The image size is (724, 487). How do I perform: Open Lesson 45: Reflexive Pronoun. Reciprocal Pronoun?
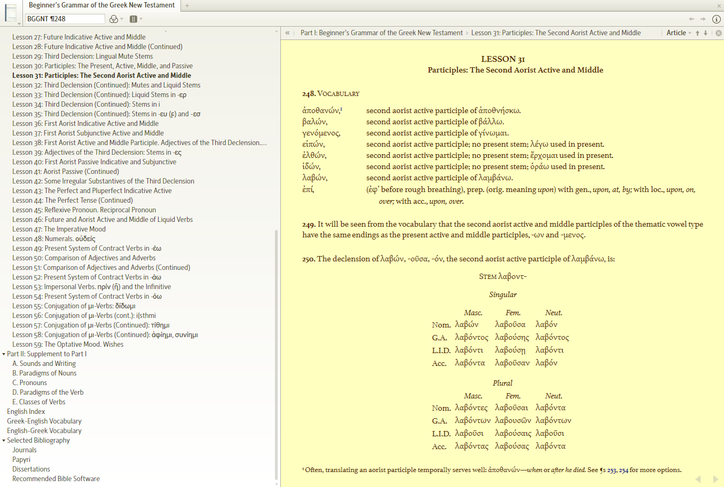coord(84,210)
